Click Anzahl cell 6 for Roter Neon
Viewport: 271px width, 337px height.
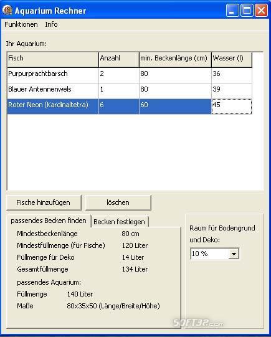(119, 107)
